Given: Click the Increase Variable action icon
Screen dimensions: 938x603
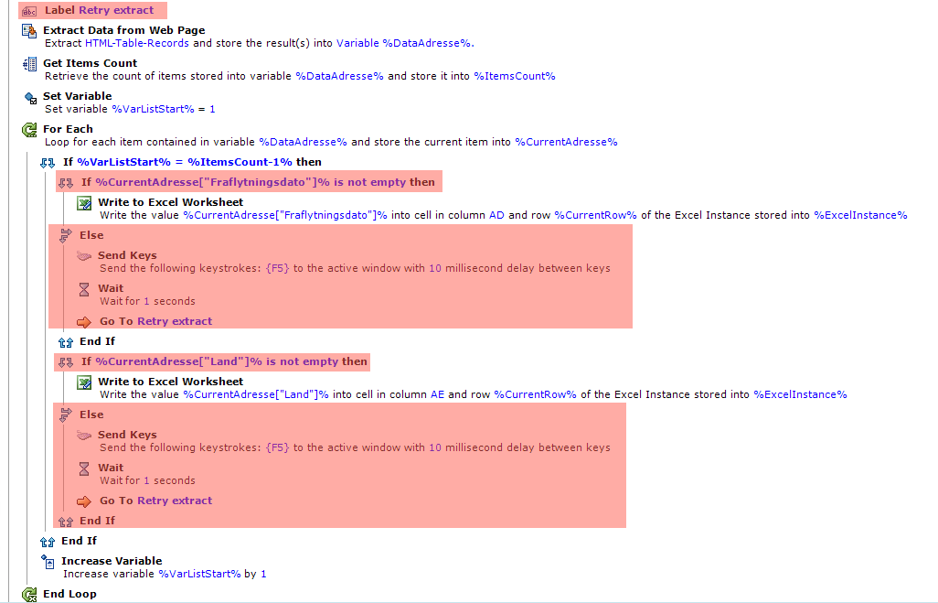Looking at the screenshot, I should pos(48,562).
